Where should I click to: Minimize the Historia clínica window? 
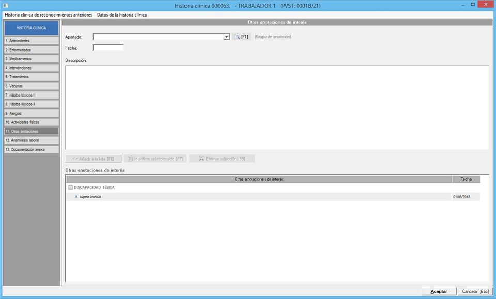pos(463,5)
